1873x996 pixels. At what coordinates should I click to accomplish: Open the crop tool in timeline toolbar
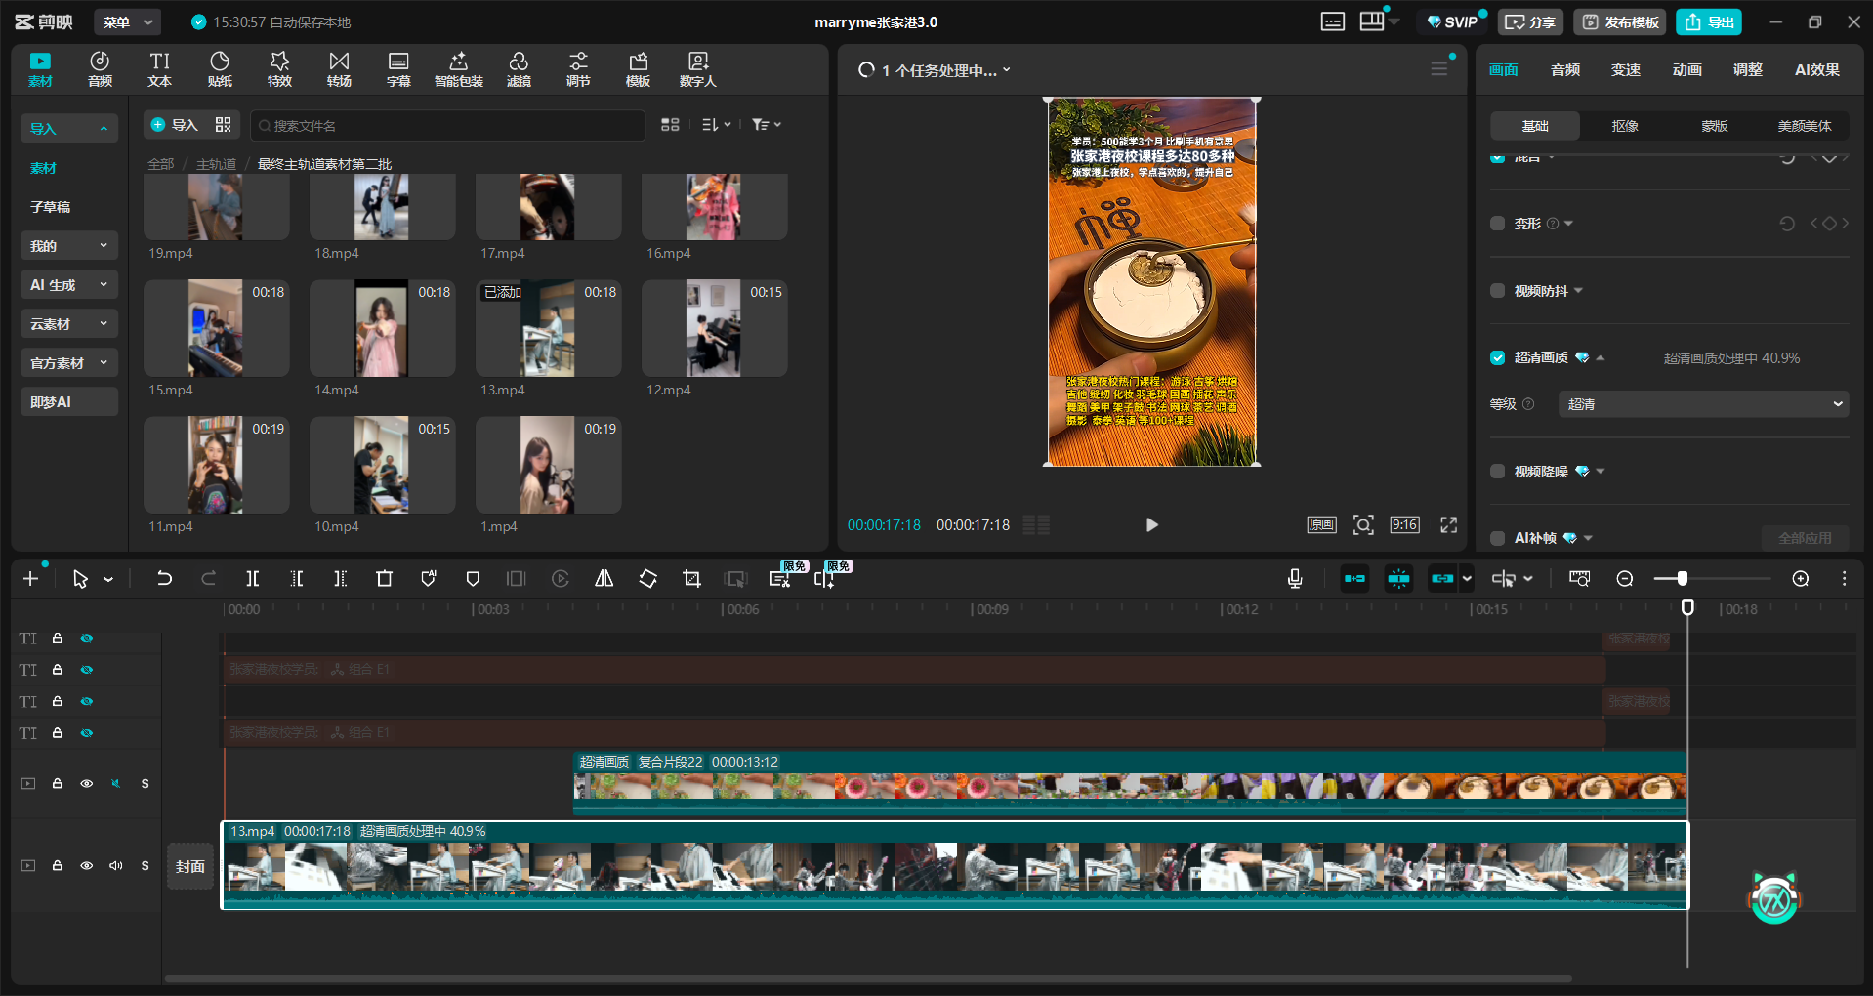(691, 579)
